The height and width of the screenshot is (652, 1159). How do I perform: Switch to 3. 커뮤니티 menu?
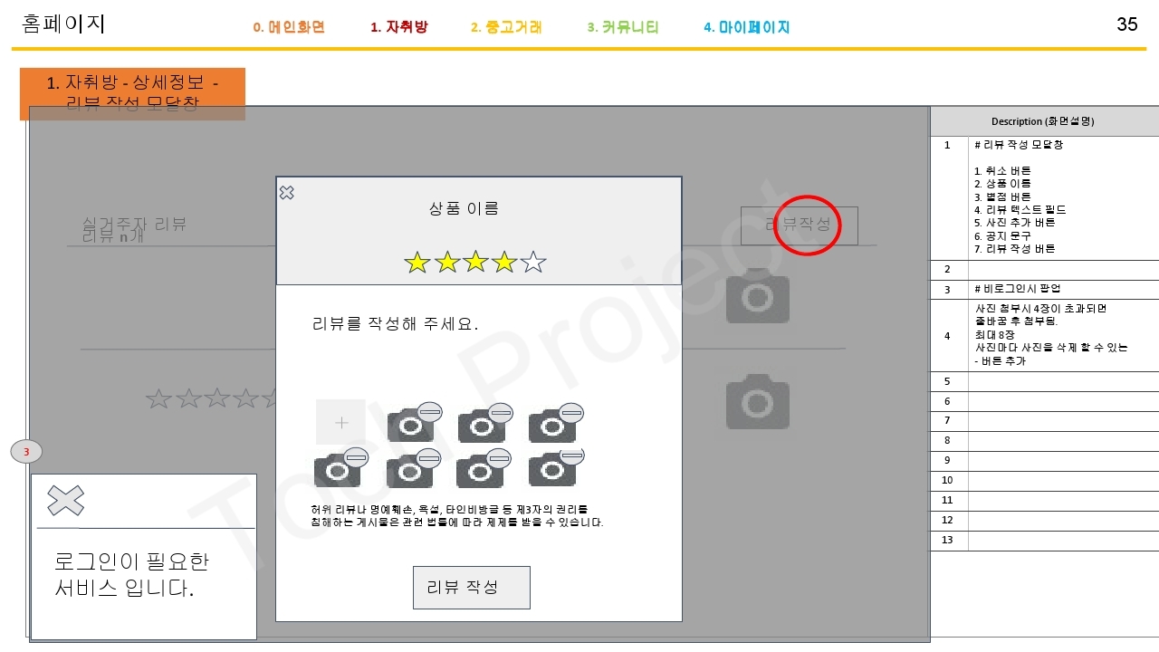[x=623, y=27]
